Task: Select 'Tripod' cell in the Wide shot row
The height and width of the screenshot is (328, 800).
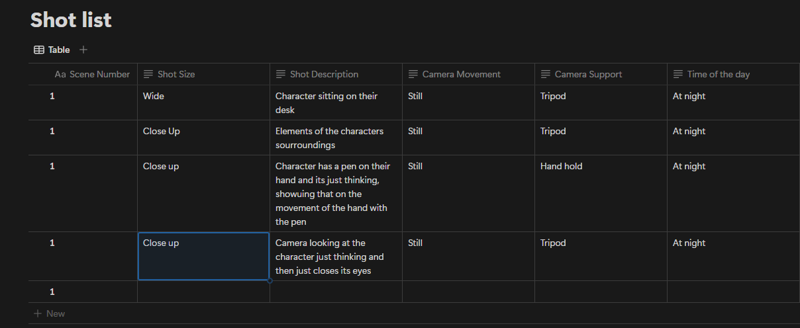Action: pyautogui.click(x=601, y=102)
